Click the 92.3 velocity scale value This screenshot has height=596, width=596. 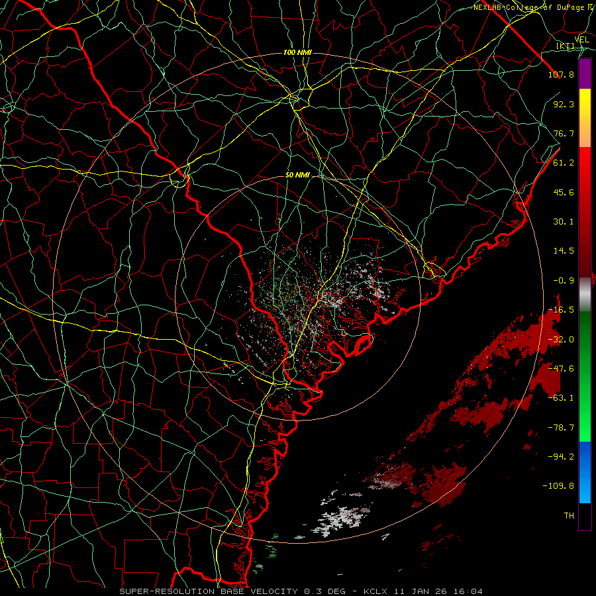point(564,104)
